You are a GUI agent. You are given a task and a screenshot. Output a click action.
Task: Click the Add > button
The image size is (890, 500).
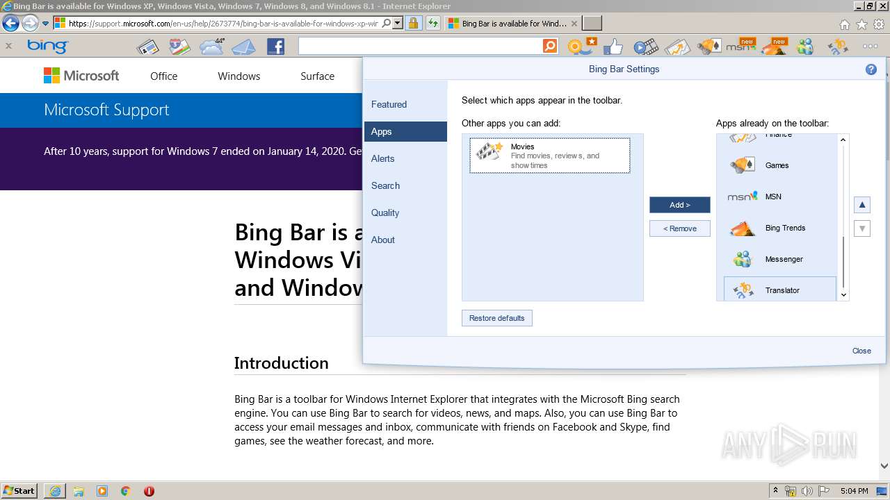(x=680, y=205)
